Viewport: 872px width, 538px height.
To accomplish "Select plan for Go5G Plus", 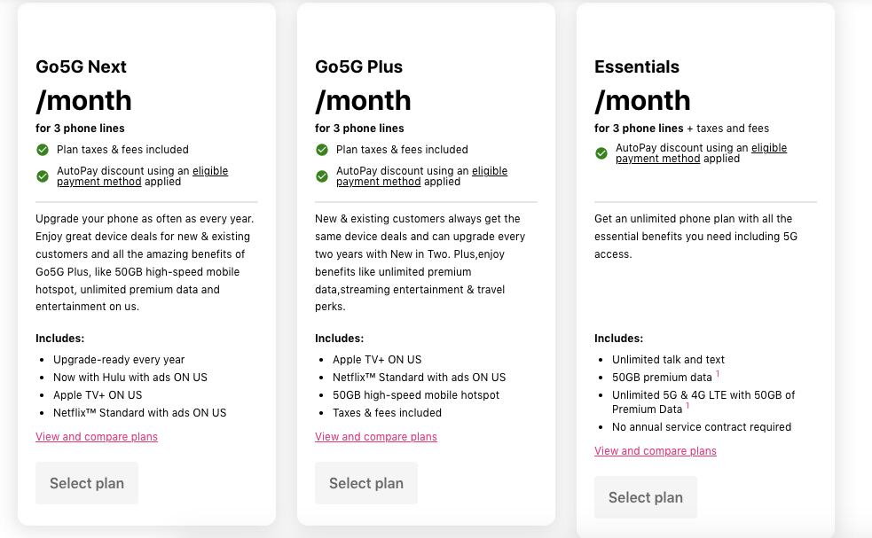I will pyautogui.click(x=365, y=483).
